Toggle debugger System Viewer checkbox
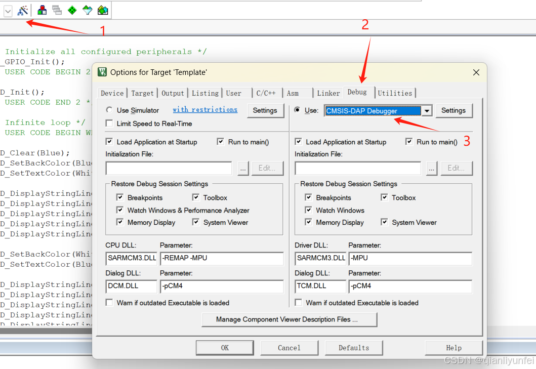This screenshot has width=536, height=369. [x=384, y=222]
